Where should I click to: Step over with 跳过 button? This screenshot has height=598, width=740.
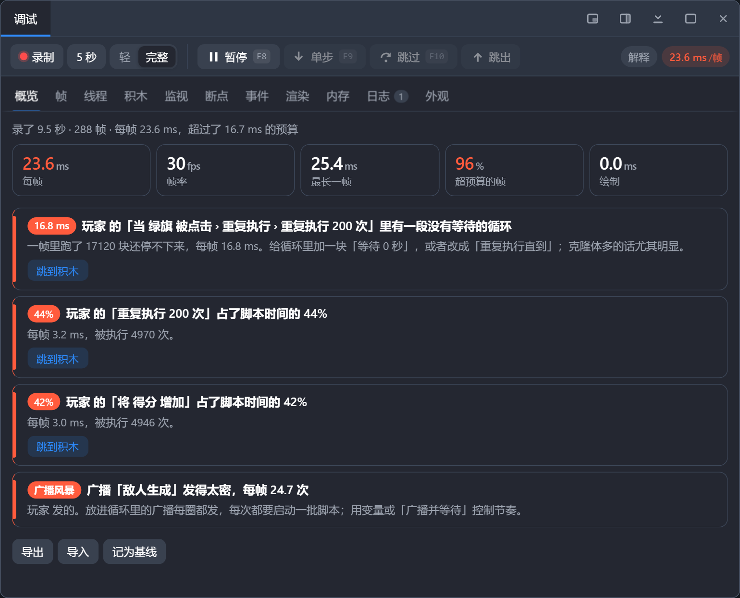click(413, 57)
